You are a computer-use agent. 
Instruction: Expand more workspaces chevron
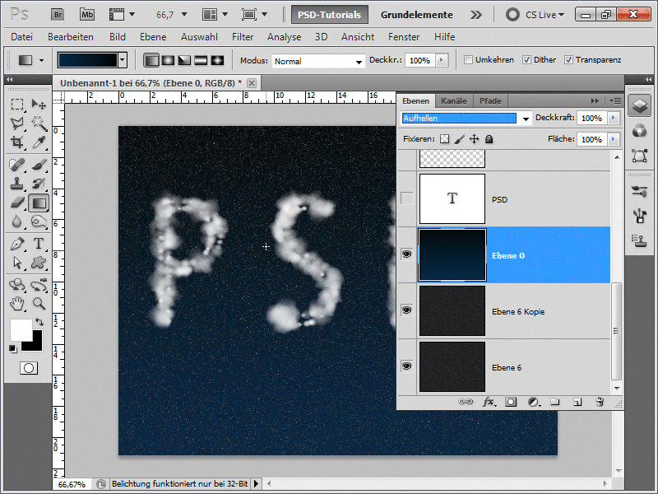[x=476, y=15]
